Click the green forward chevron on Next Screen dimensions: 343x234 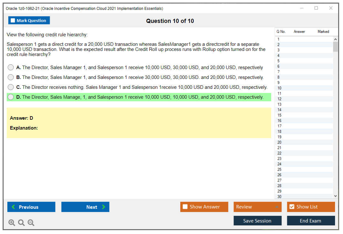[103, 207]
